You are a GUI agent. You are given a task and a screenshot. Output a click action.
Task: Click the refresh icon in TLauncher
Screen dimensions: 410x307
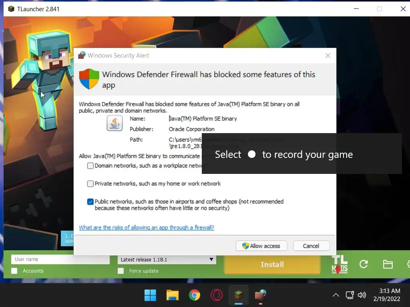click(364, 264)
